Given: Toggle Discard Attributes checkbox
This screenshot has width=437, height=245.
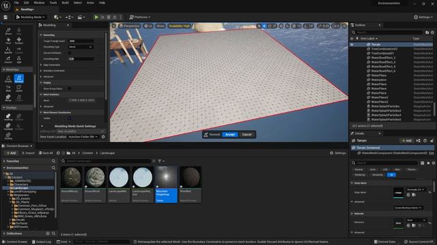Looking at the screenshot, I should tap(70, 53).
